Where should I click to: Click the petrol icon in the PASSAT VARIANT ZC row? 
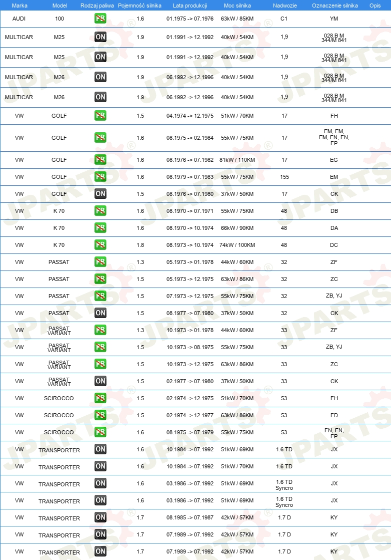click(x=100, y=364)
